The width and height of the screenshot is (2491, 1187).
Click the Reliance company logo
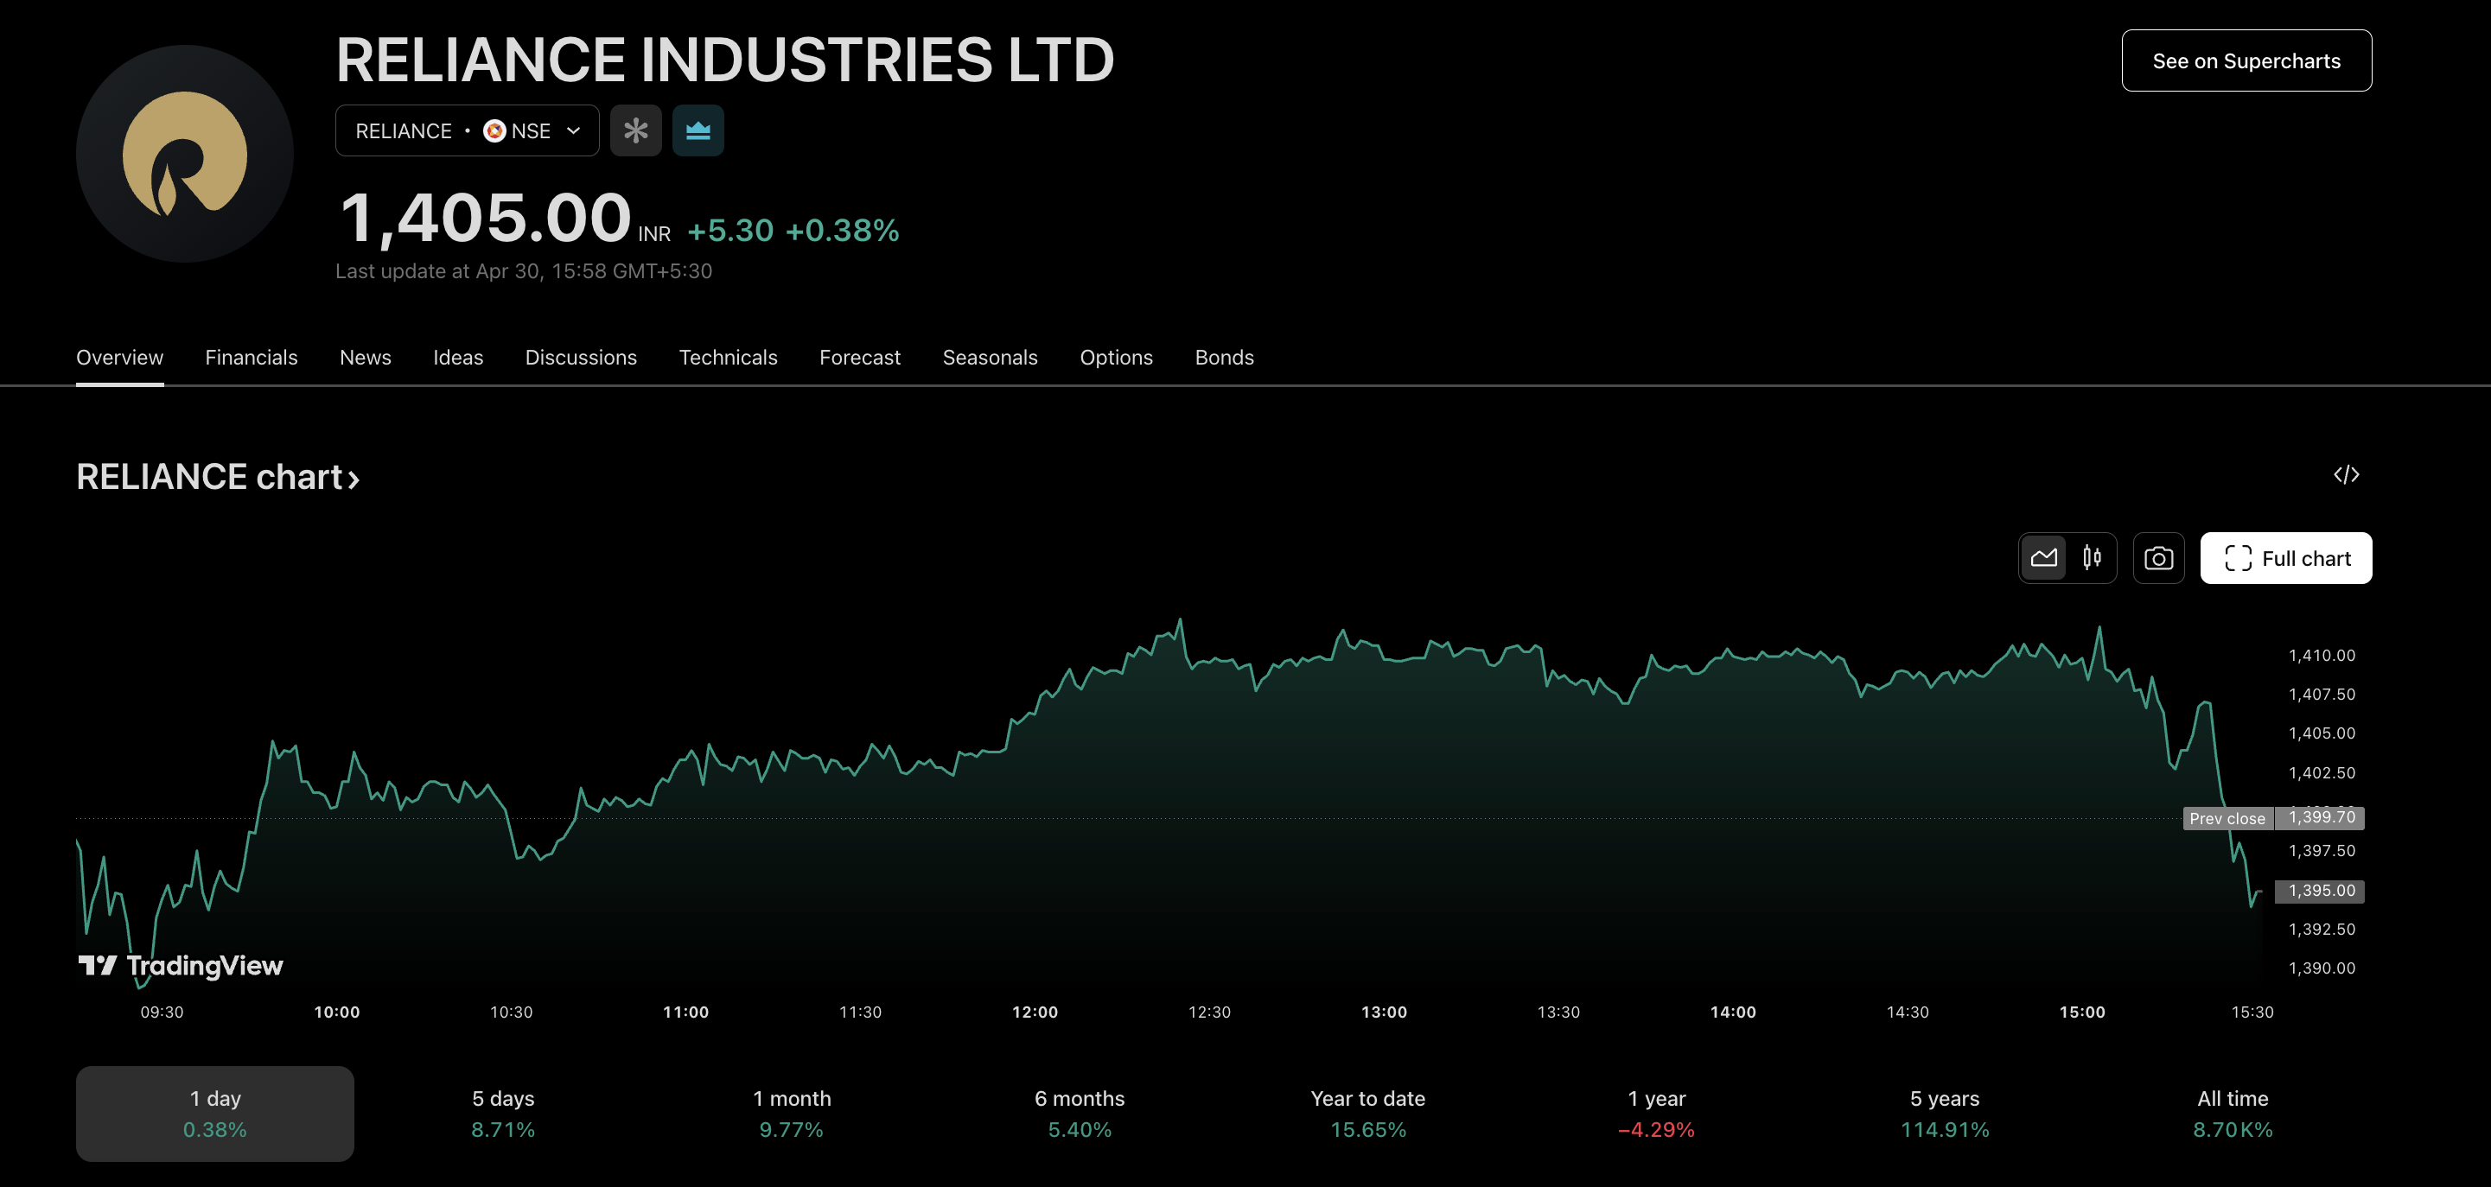185,154
